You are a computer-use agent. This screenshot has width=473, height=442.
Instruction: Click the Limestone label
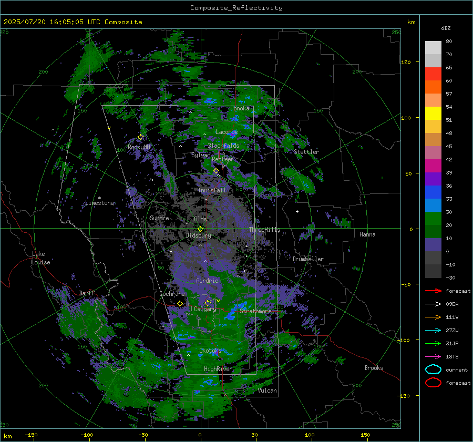(x=99, y=203)
